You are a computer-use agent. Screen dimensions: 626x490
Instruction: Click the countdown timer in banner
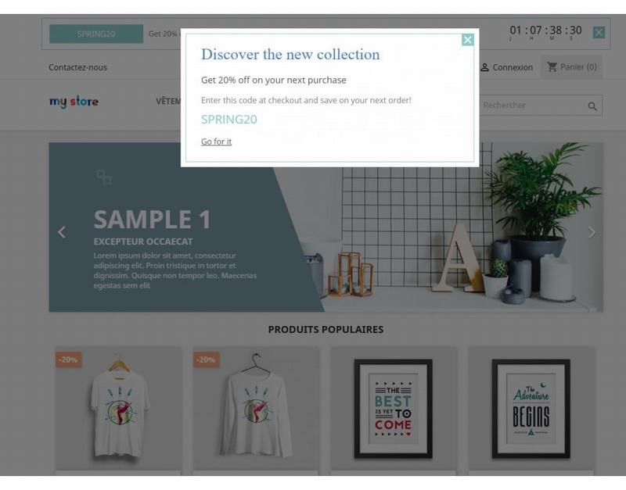coord(545,32)
